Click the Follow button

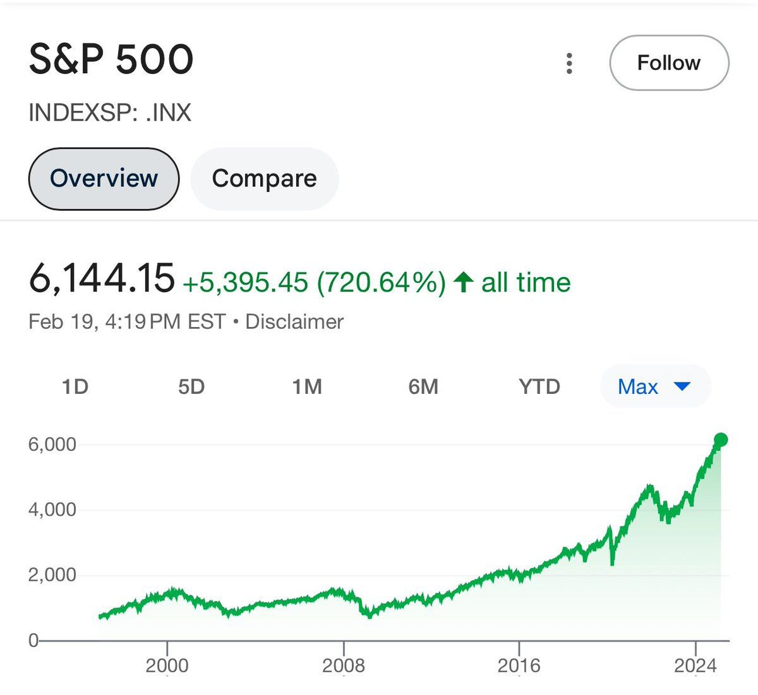(669, 63)
